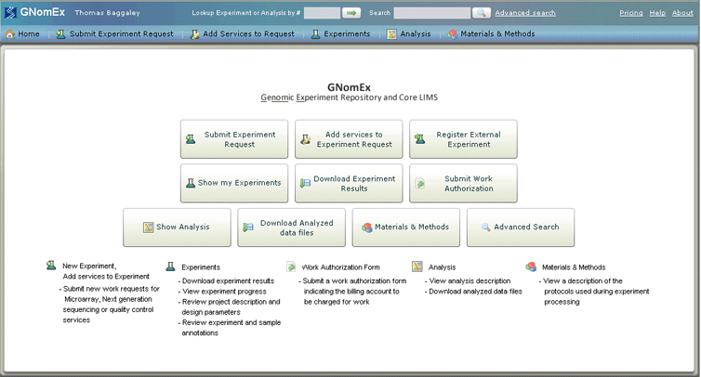The image size is (701, 377).
Task: Open the Submit Experiment Request menu item
Action: pyautogui.click(x=115, y=34)
